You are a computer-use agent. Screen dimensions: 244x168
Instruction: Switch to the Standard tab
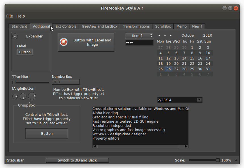click(x=19, y=26)
